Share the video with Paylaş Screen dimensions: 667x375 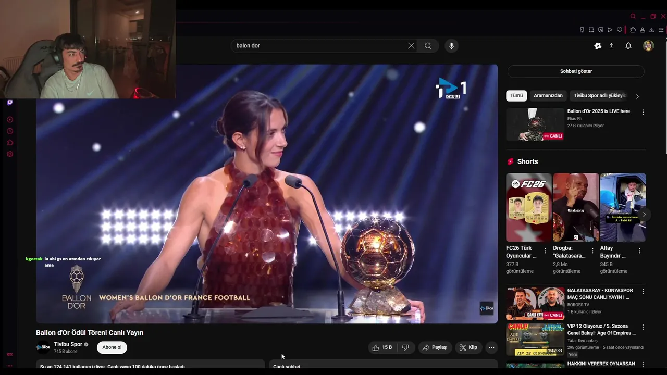(435, 347)
